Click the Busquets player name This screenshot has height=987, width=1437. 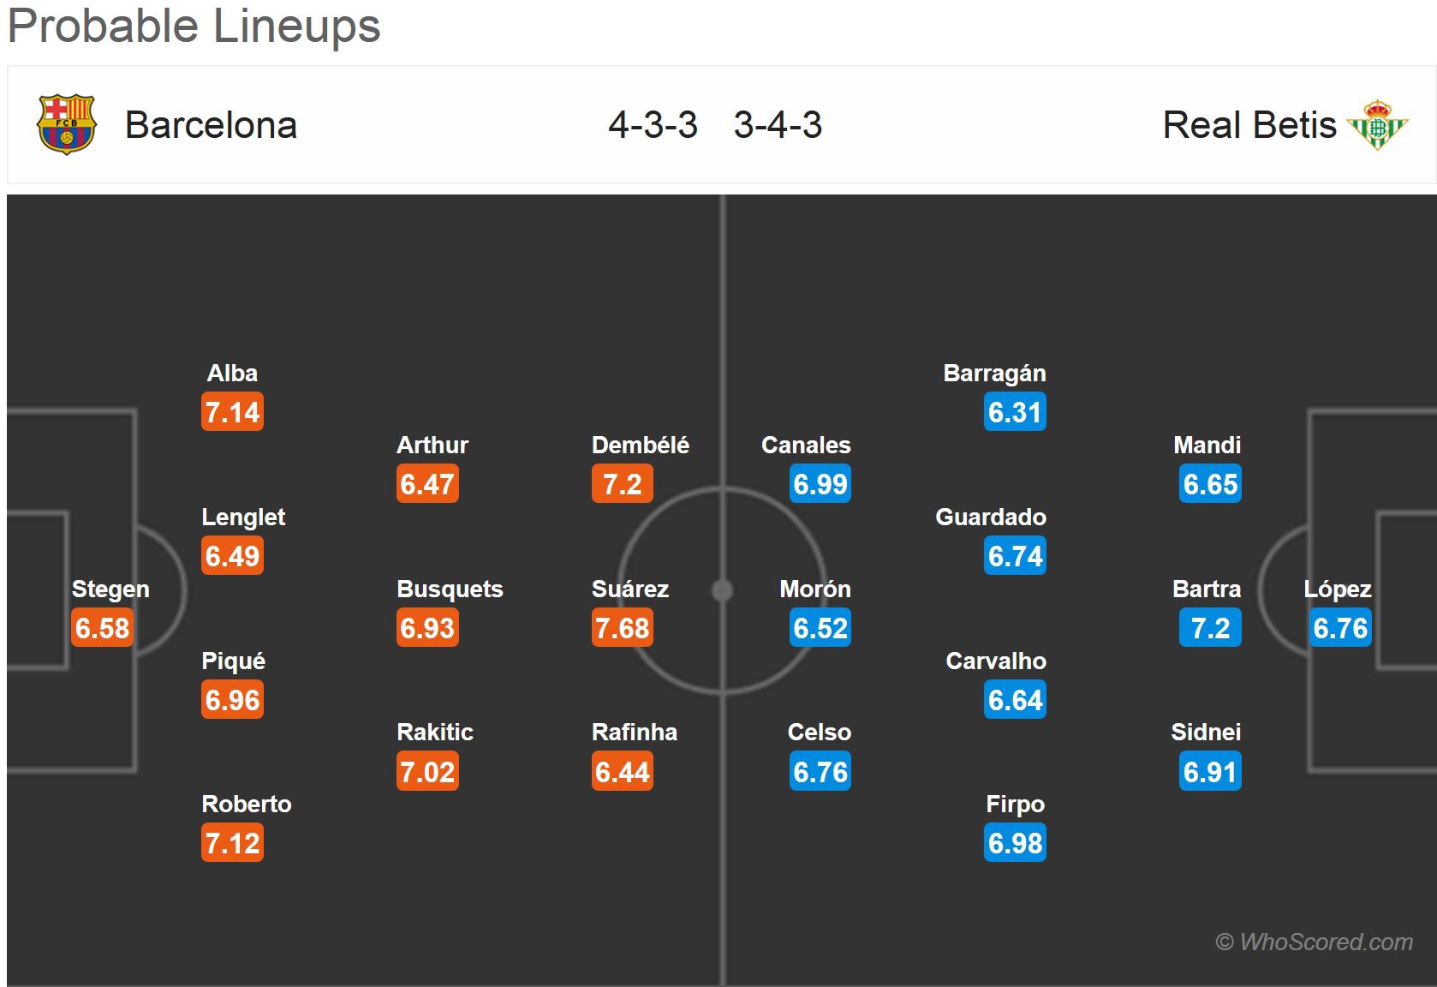450,589
